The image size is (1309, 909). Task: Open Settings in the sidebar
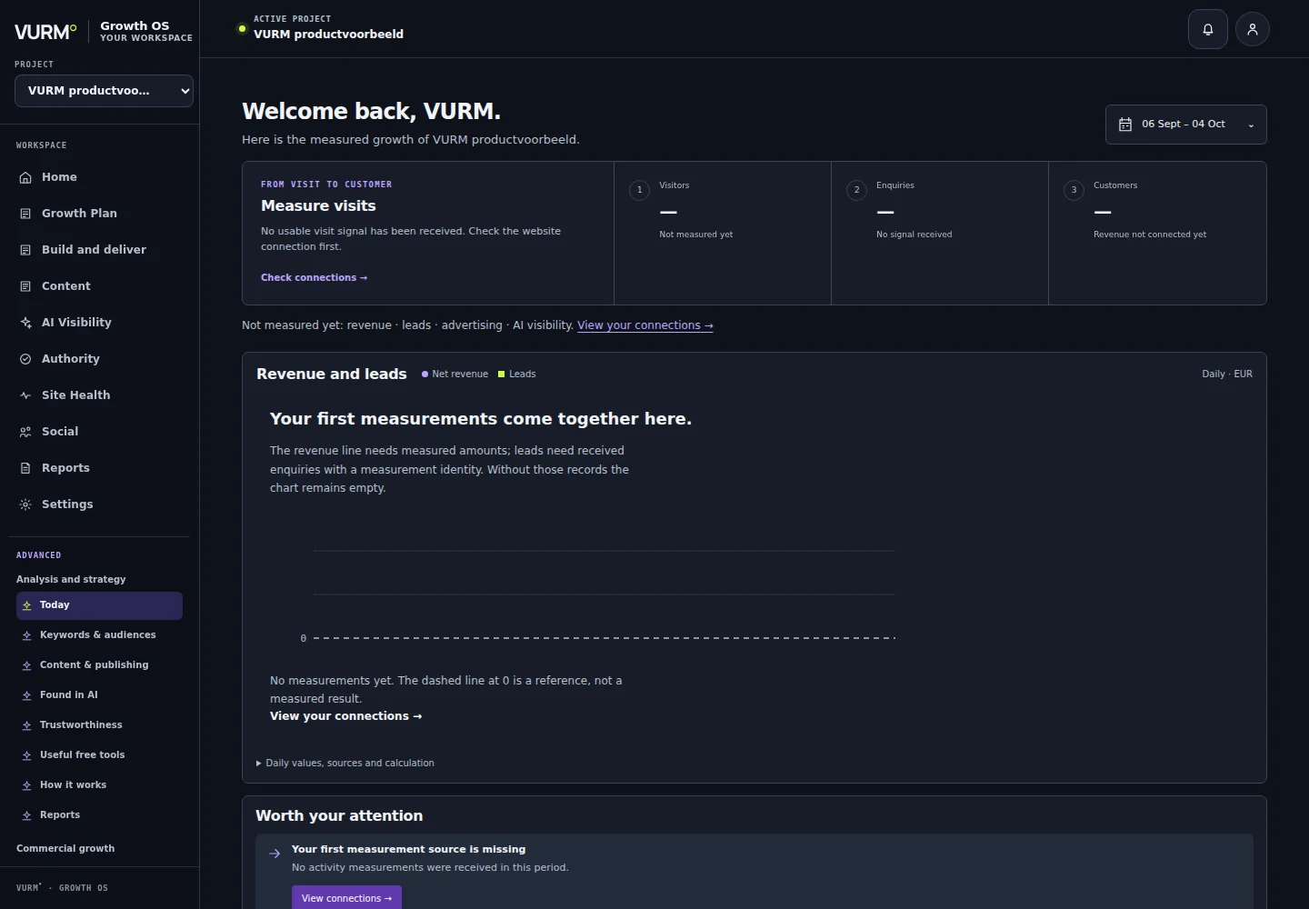click(99, 504)
